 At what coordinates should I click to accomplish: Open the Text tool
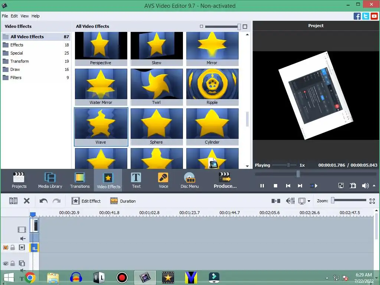click(x=136, y=180)
